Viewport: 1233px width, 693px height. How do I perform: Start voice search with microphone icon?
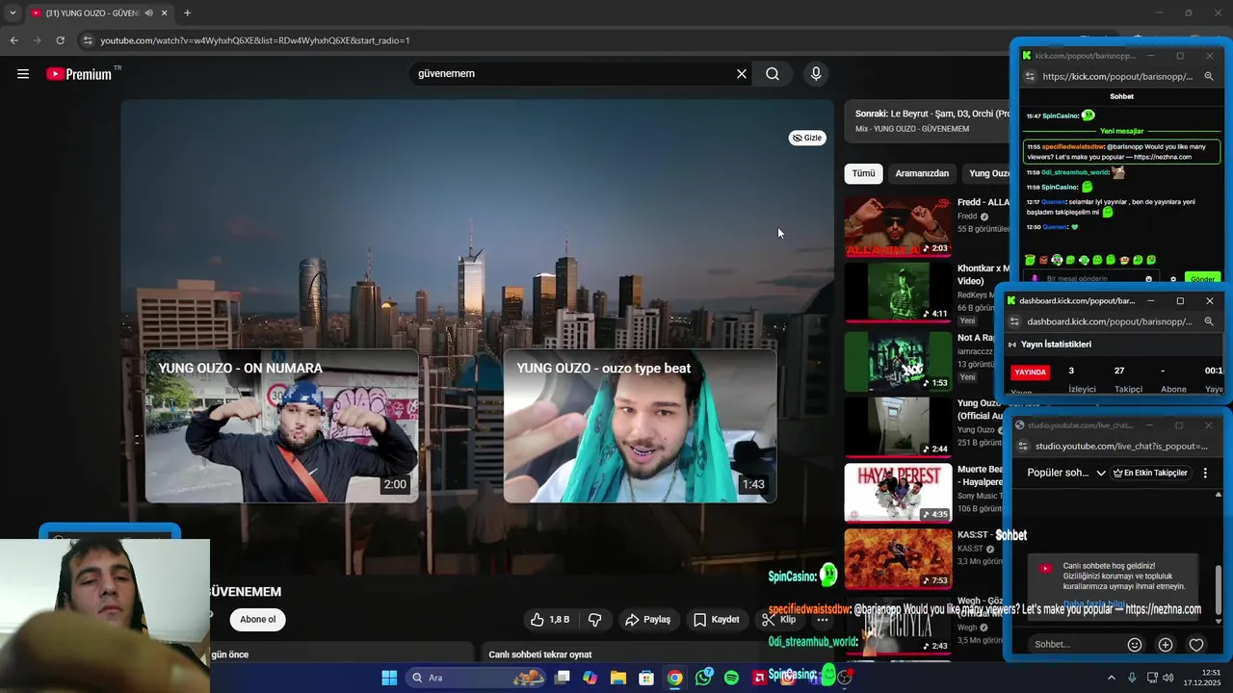click(816, 73)
